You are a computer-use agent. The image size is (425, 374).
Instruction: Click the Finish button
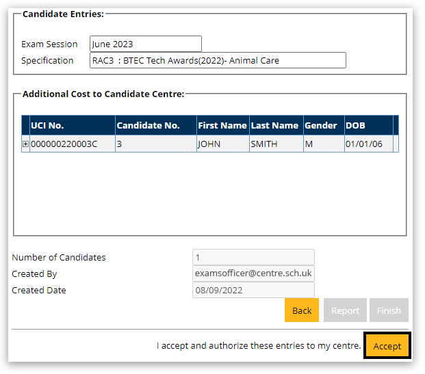click(x=389, y=310)
